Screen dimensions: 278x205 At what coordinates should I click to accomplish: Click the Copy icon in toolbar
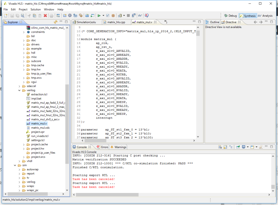34,15
